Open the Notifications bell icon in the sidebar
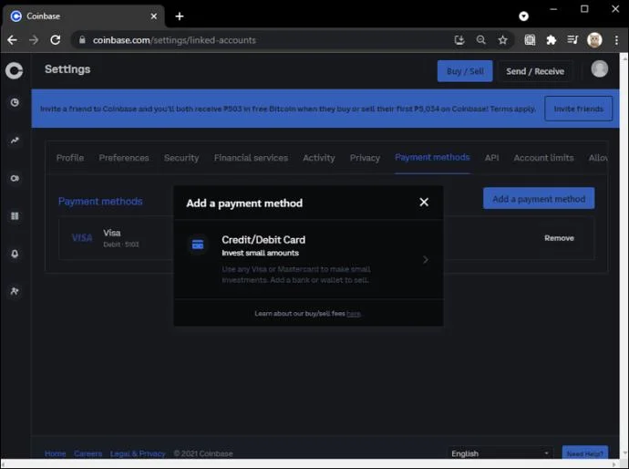629x469 pixels. point(15,254)
